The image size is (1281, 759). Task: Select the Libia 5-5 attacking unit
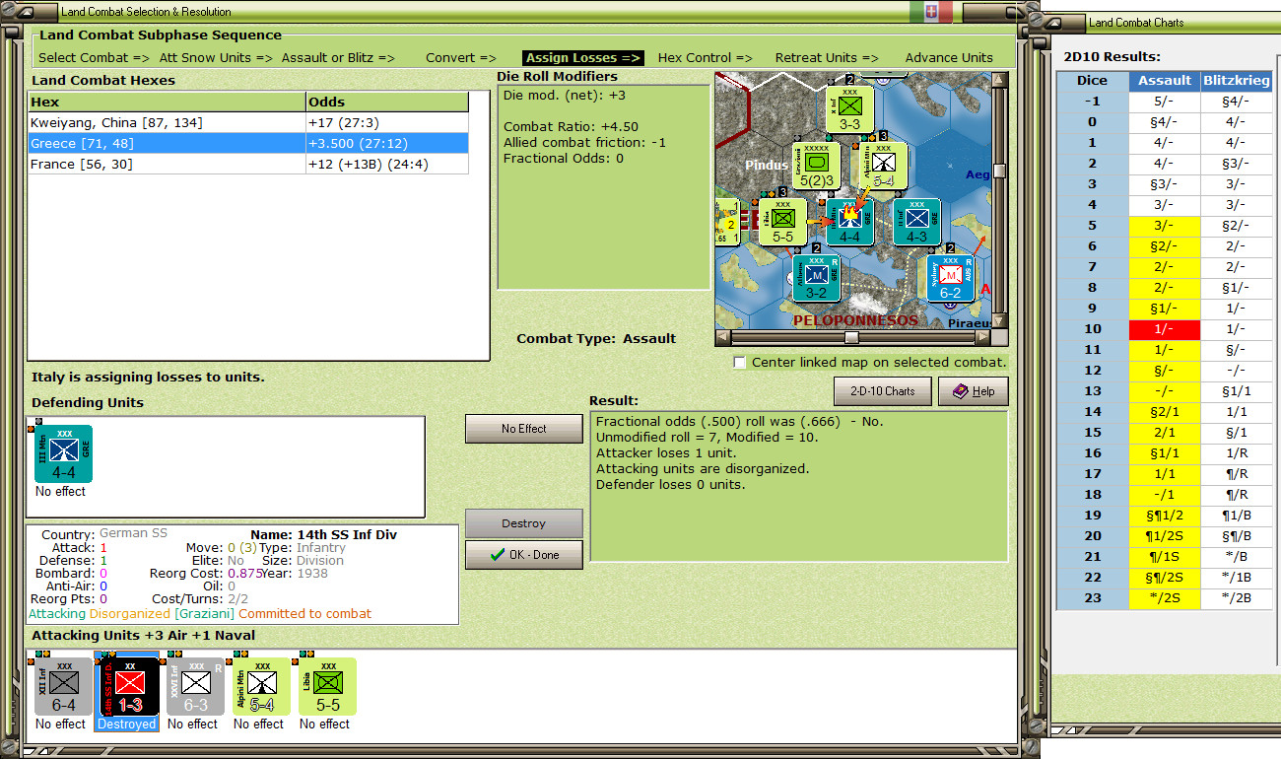tap(327, 686)
